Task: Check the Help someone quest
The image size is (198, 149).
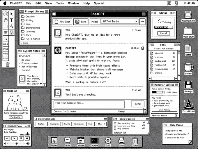Action: [x=115, y=129]
